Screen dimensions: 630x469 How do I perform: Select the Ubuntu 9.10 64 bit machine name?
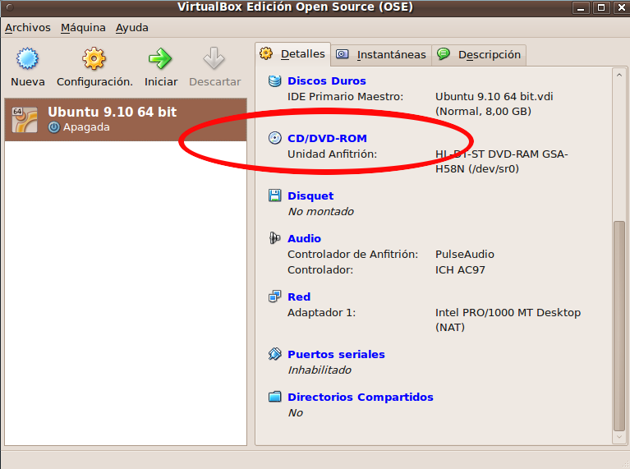click(112, 112)
